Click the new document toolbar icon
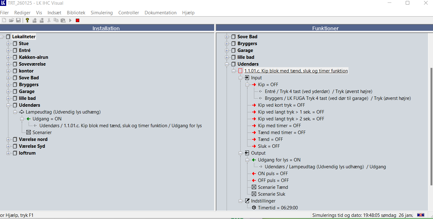 pos(4,21)
